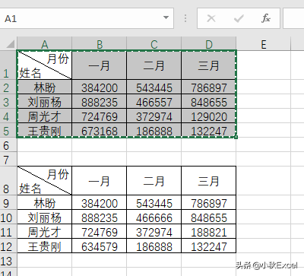Click cell 372974 in row 4

(154, 116)
